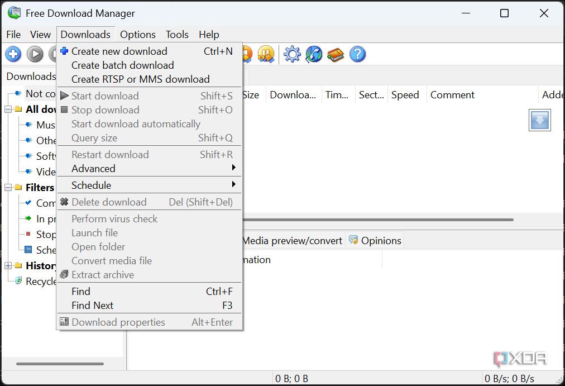
Task: Click the Stop download menu entry
Action: [x=150, y=110]
